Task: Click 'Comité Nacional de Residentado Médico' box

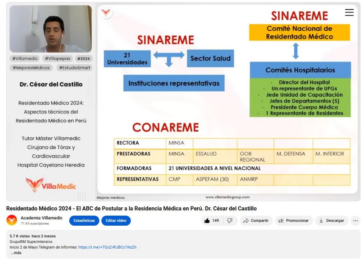Action: 299,33
